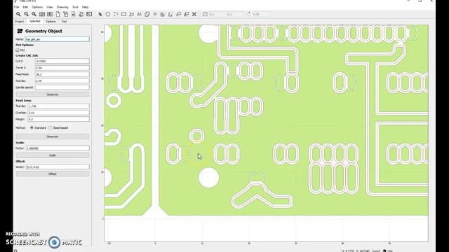Toggle the snap-to-grid checkbox in toolbar
Image resolution: width=449 pixels, height=252 pixels.
coord(205,14)
